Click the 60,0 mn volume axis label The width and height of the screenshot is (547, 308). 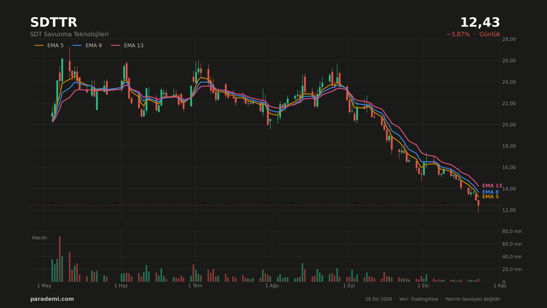coord(512,244)
